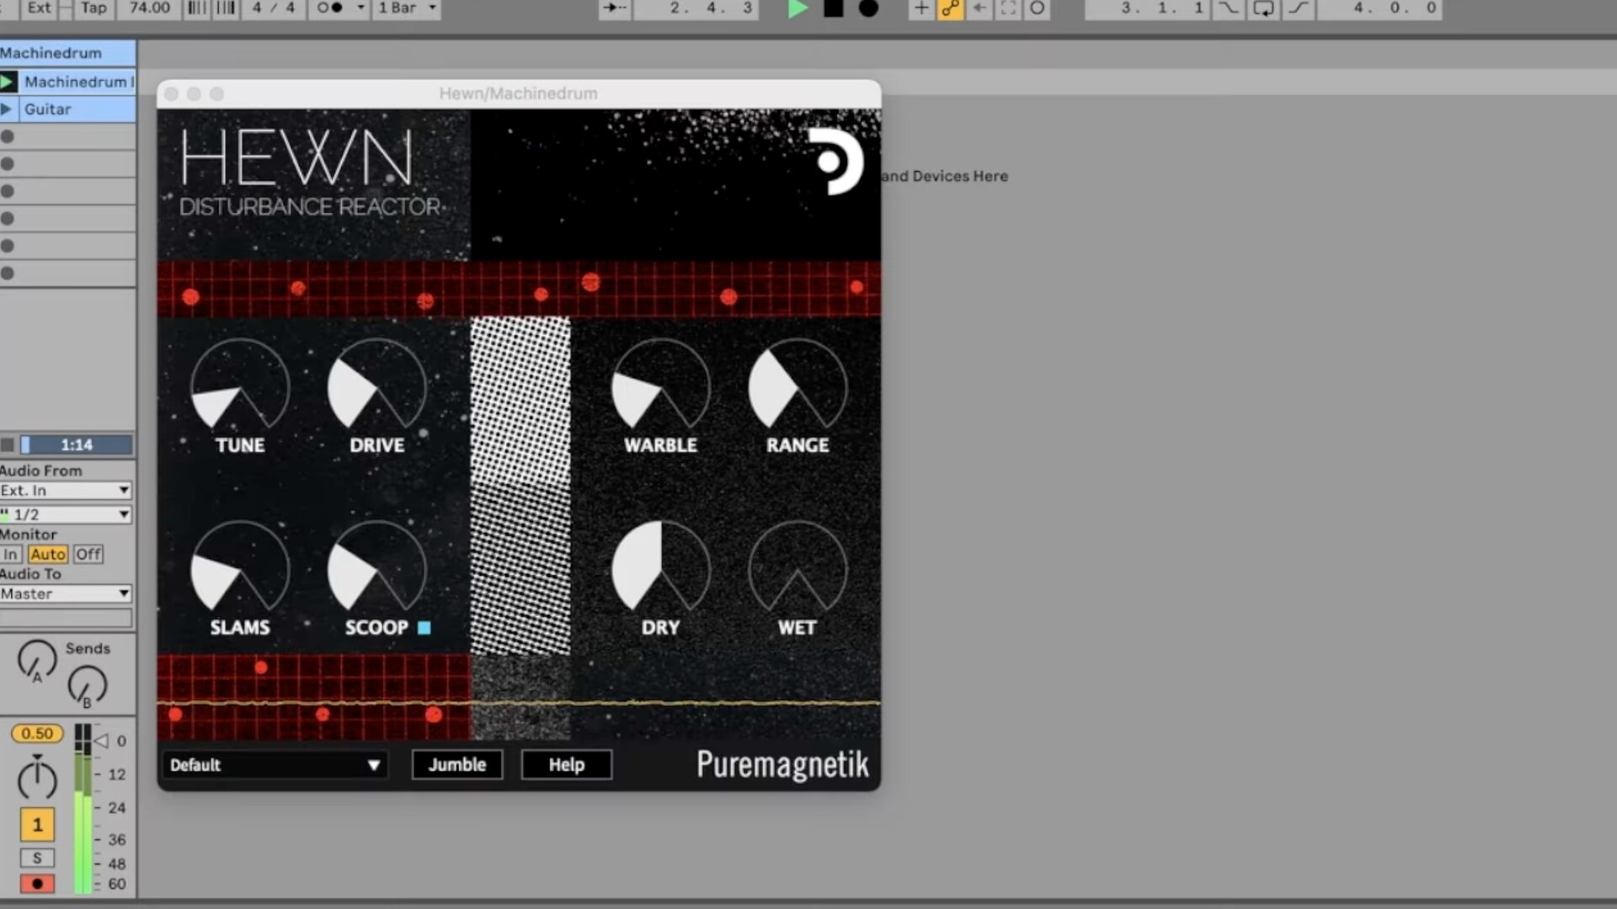
Task: Toggle the capture MIDI brackets icon
Action: tap(1008, 8)
